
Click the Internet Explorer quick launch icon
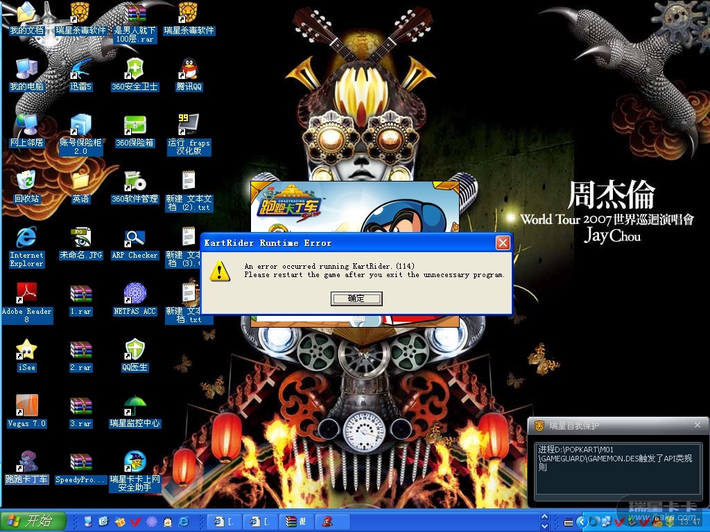click(184, 522)
